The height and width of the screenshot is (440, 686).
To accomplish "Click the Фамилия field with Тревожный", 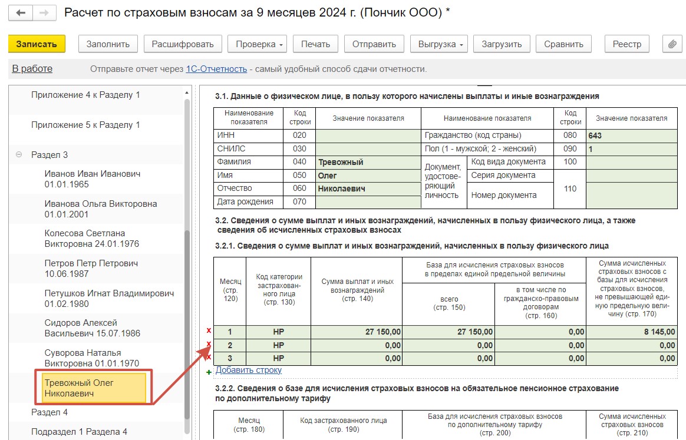I will (368, 162).
